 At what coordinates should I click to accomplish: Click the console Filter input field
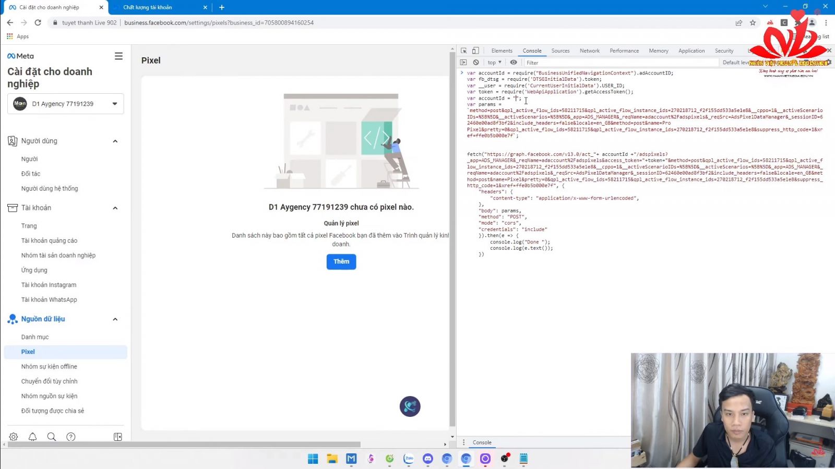(x=621, y=63)
